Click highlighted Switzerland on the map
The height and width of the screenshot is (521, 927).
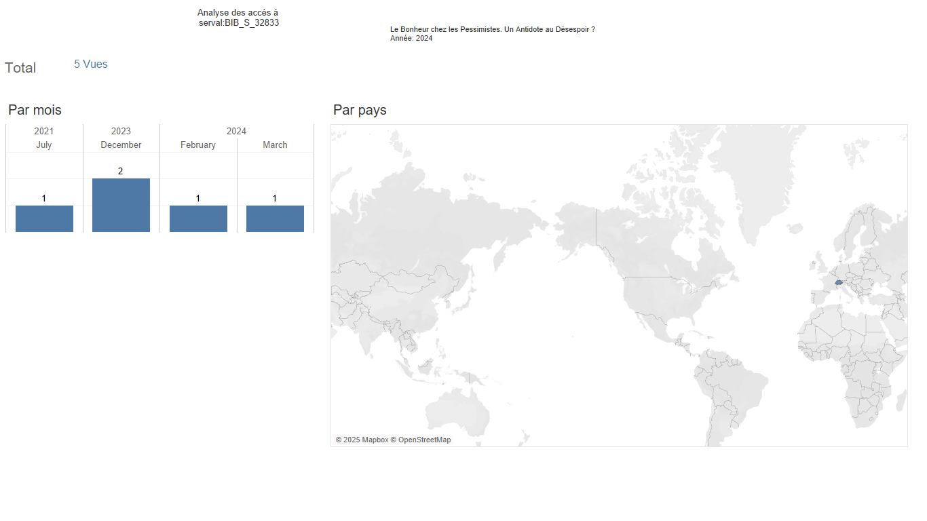tap(839, 282)
